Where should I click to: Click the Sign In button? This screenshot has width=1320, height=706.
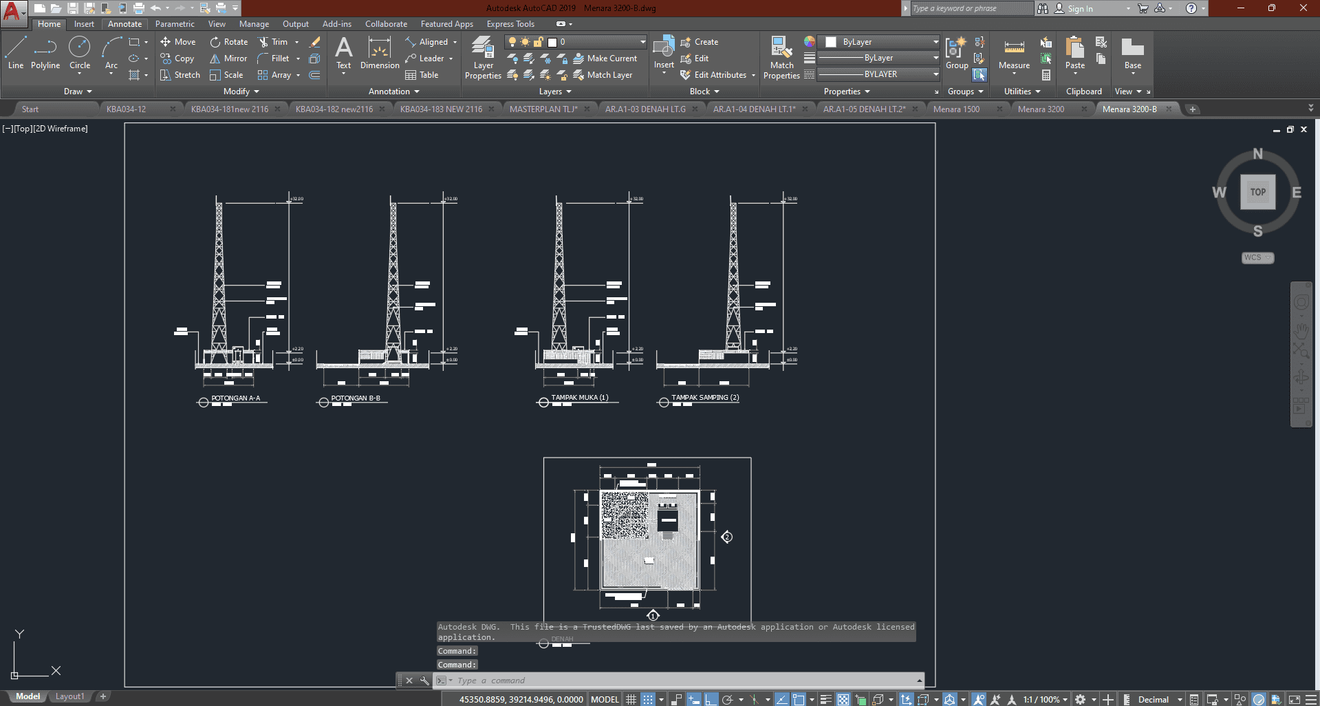[x=1080, y=8]
